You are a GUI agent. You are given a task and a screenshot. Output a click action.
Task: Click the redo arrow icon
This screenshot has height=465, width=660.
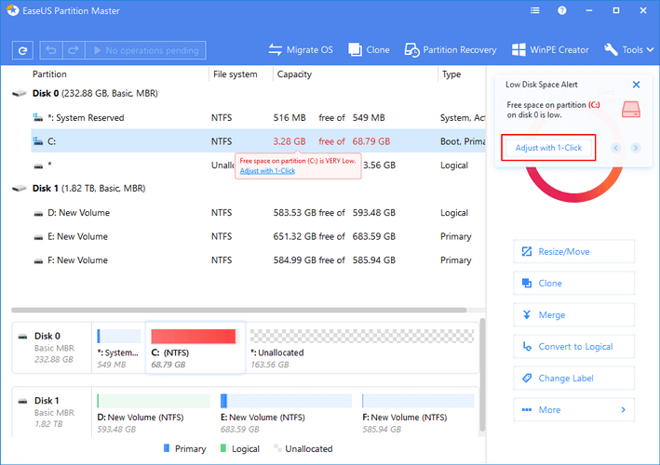tap(73, 50)
